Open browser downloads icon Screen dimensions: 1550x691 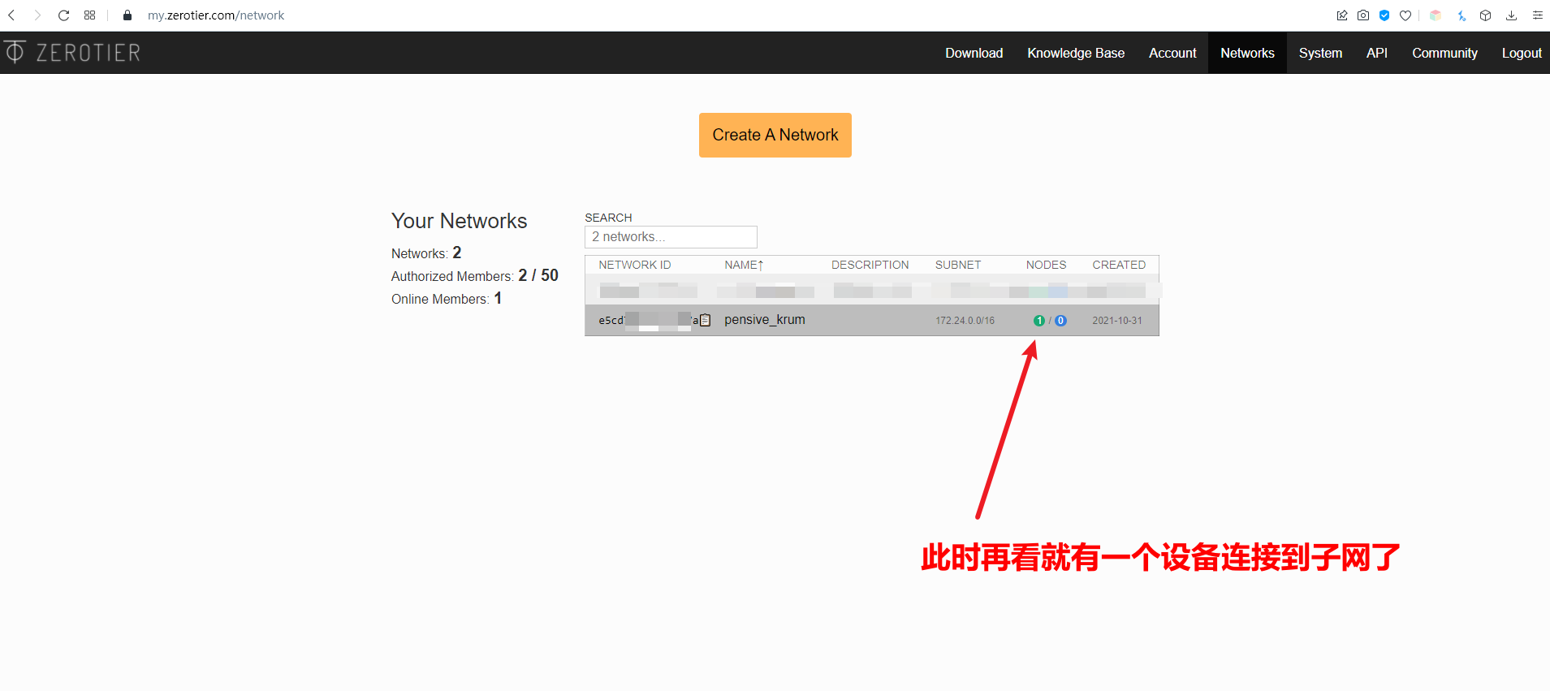click(1512, 15)
